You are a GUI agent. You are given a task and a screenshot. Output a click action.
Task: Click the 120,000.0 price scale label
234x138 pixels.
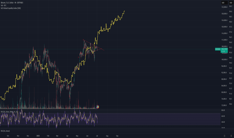tap(224, 27)
